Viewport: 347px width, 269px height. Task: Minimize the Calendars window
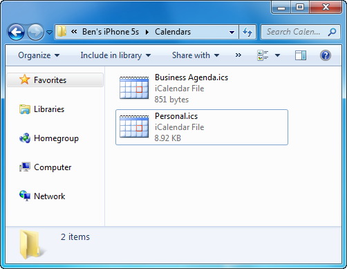coord(281,7)
